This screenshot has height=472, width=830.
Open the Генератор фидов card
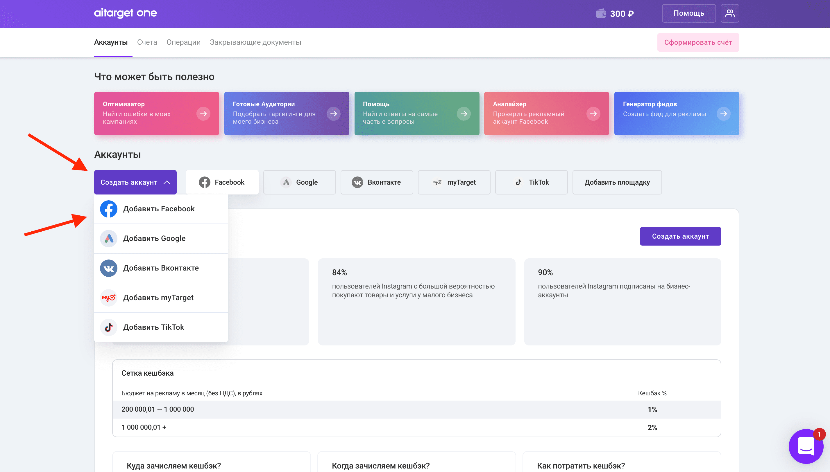pos(677,114)
